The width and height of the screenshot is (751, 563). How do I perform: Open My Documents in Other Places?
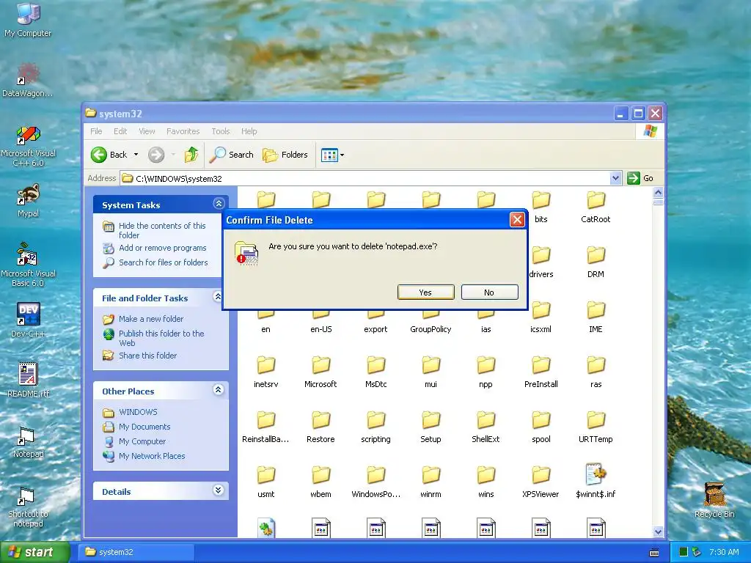(144, 427)
